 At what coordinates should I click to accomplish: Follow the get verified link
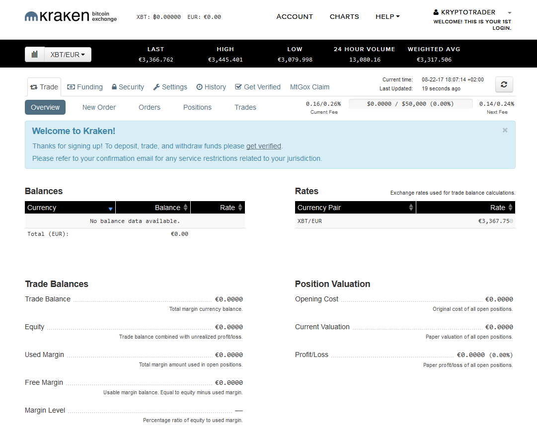pyautogui.click(x=264, y=146)
